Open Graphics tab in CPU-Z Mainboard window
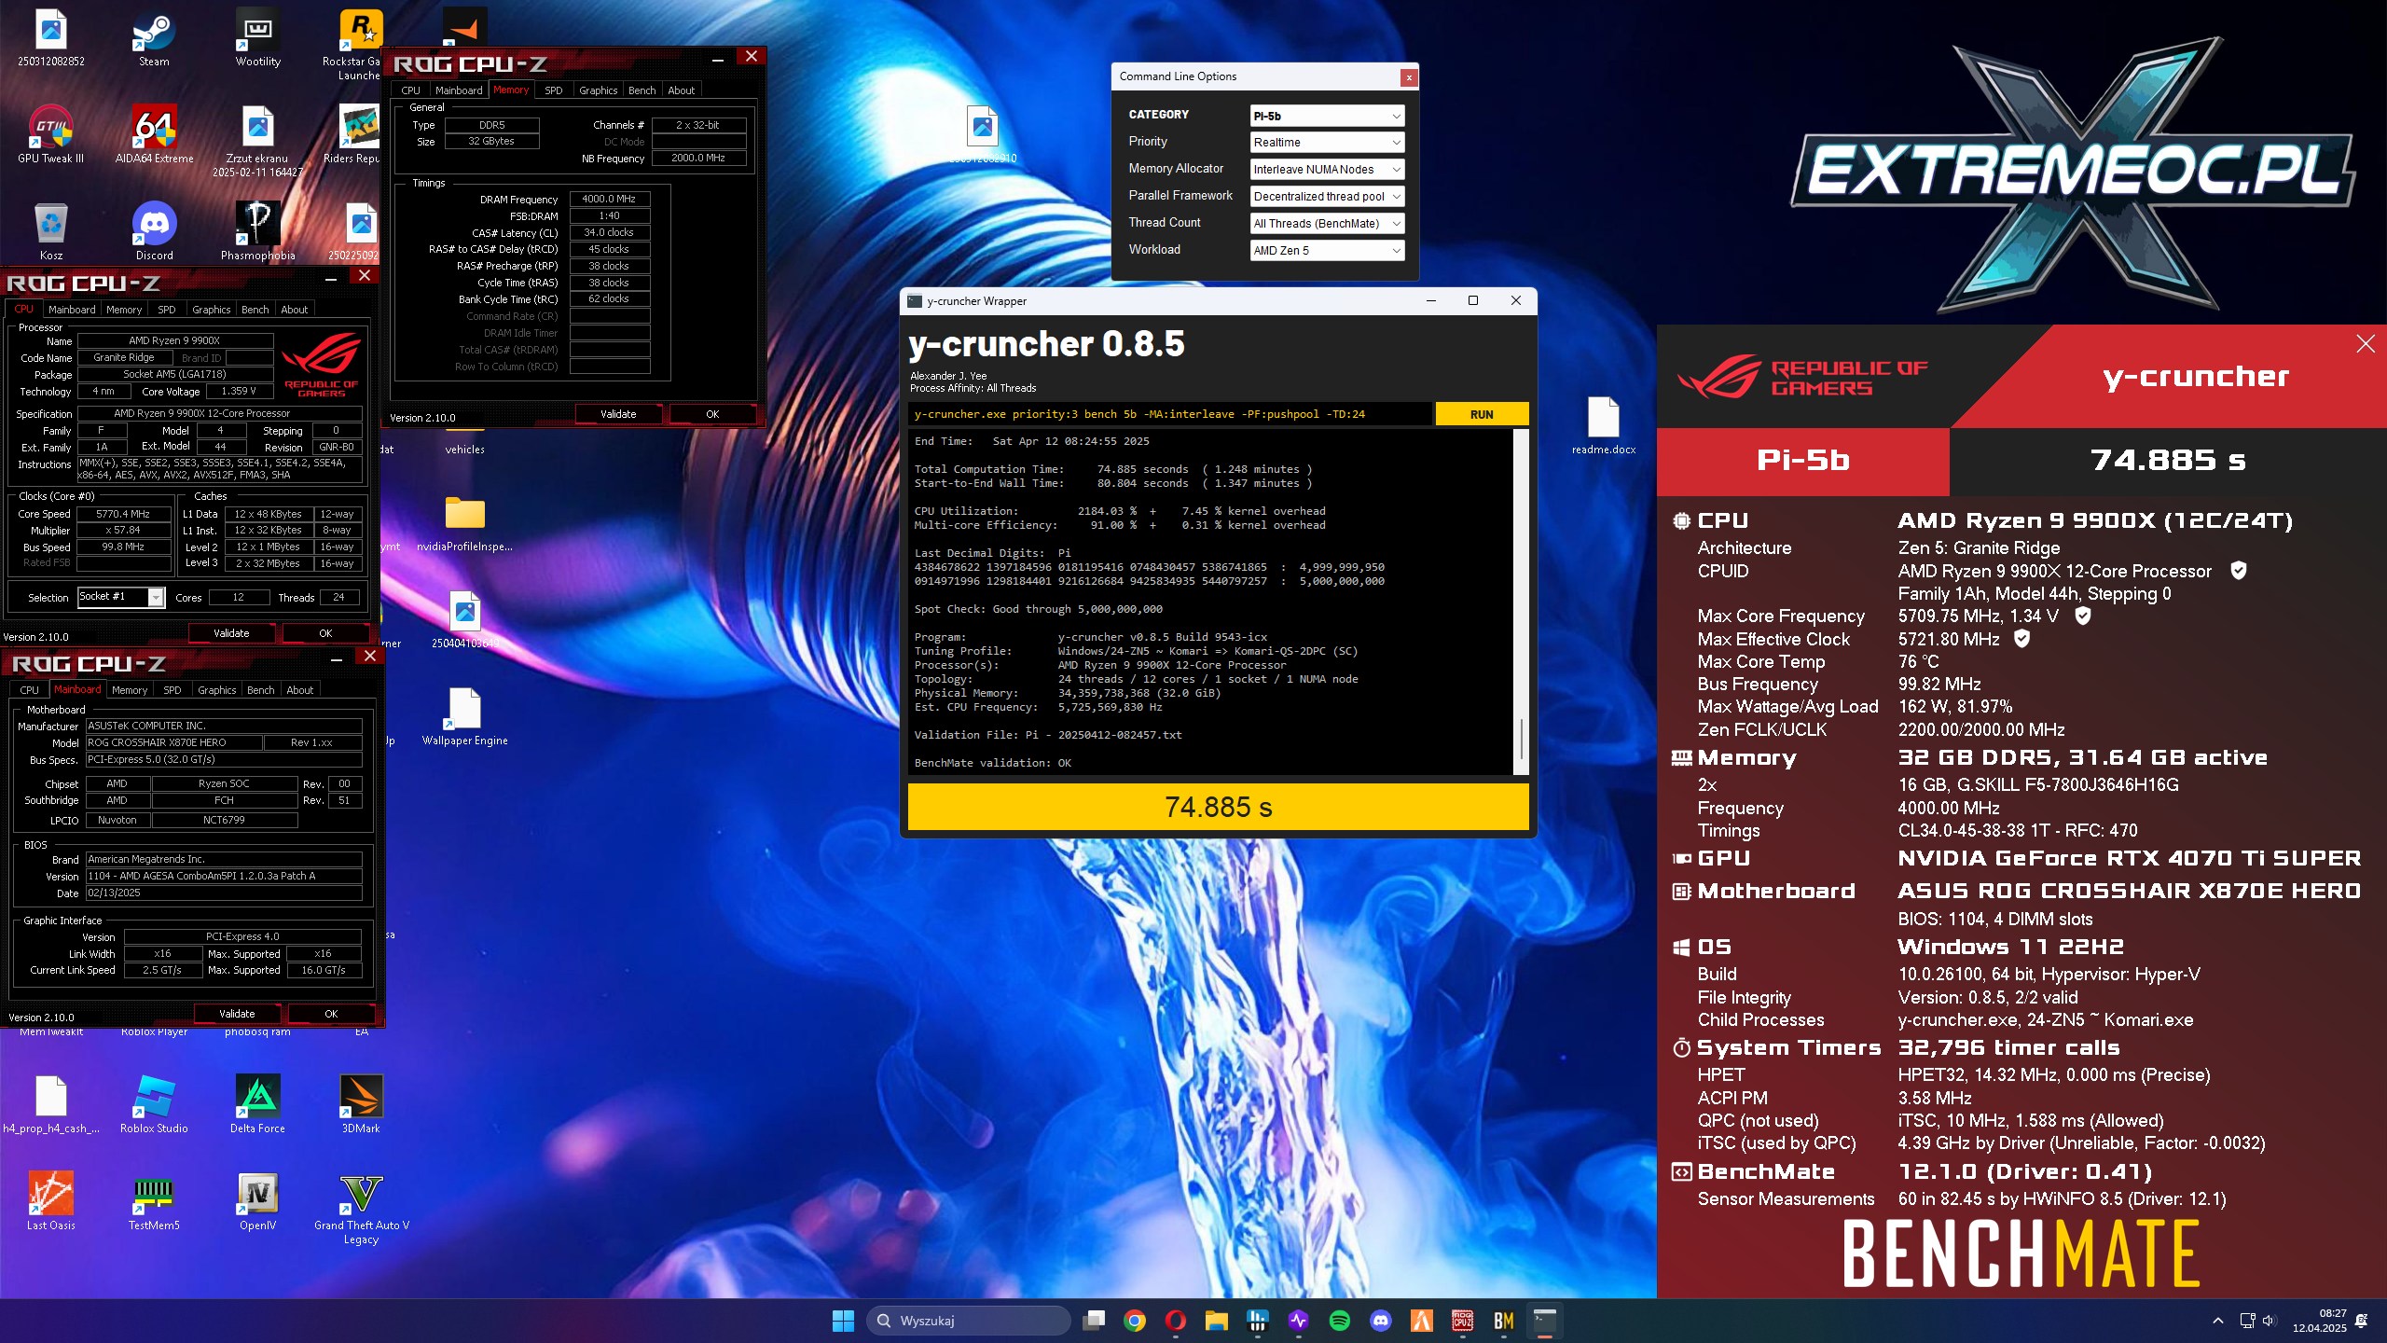2387x1343 pixels. [217, 690]
